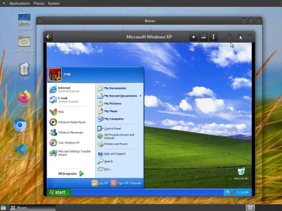Image resolution: width=282 pixels, height=211 pixels.
Task: Click the workspace switcher in bottom panel
Action: coord(250,208)
